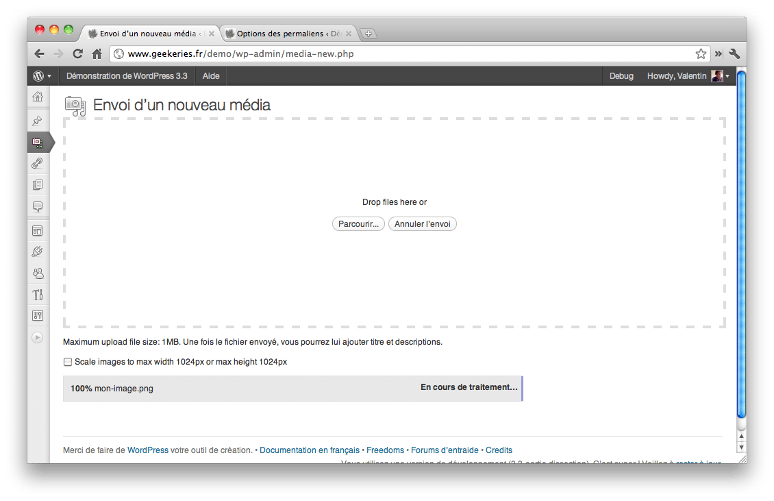This screenshot has height=501, width=774.
Task: Open the Users icon in sidebar
Action: (x=38, y=273)
